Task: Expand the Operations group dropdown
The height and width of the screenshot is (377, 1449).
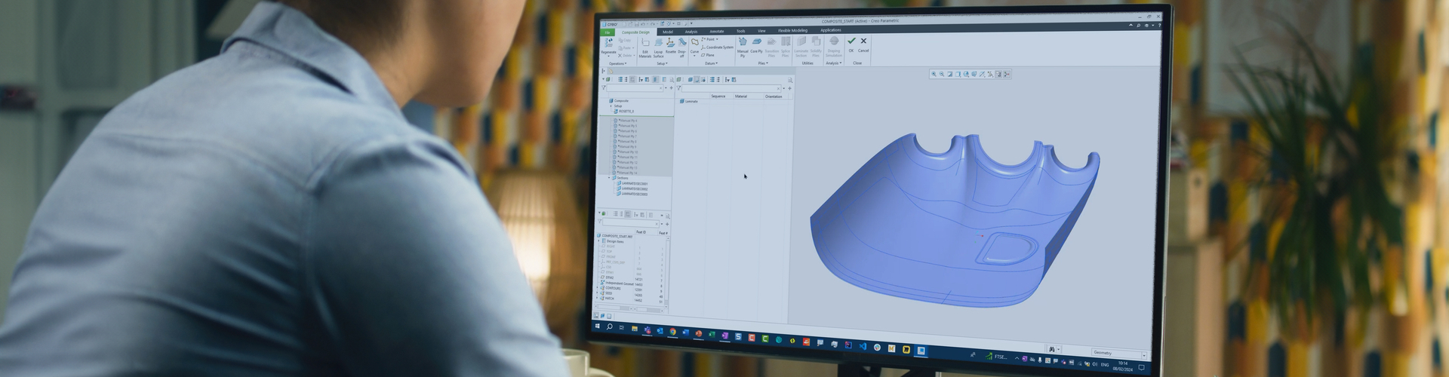Action: pos(617,63)
